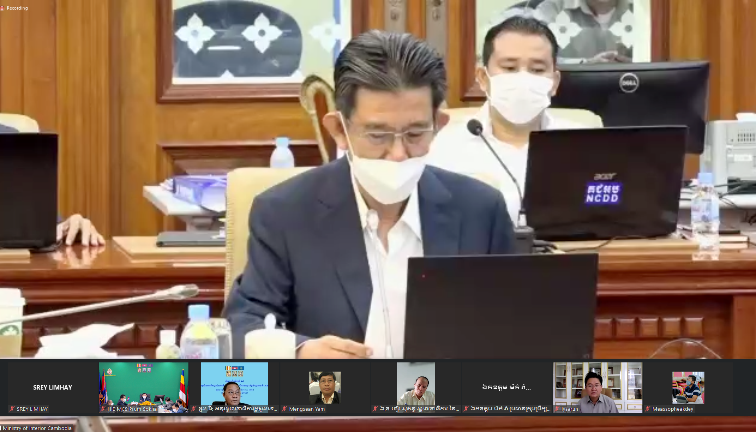Click Meassopheakdey's profile picture
The height and width of the screenshot is (432, 756).
(x=688, y=387)
